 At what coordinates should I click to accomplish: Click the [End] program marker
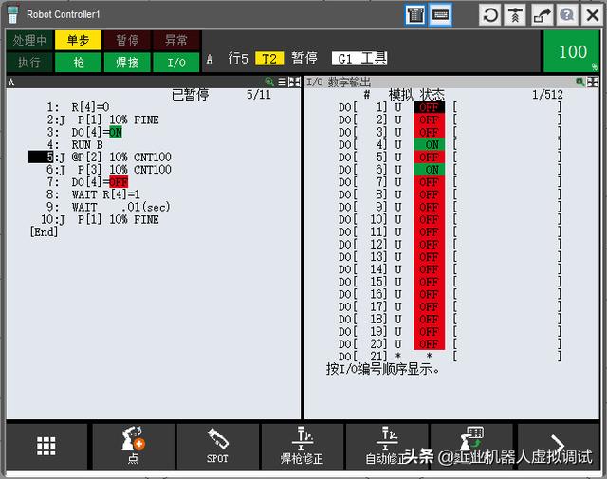pos(44,232)
